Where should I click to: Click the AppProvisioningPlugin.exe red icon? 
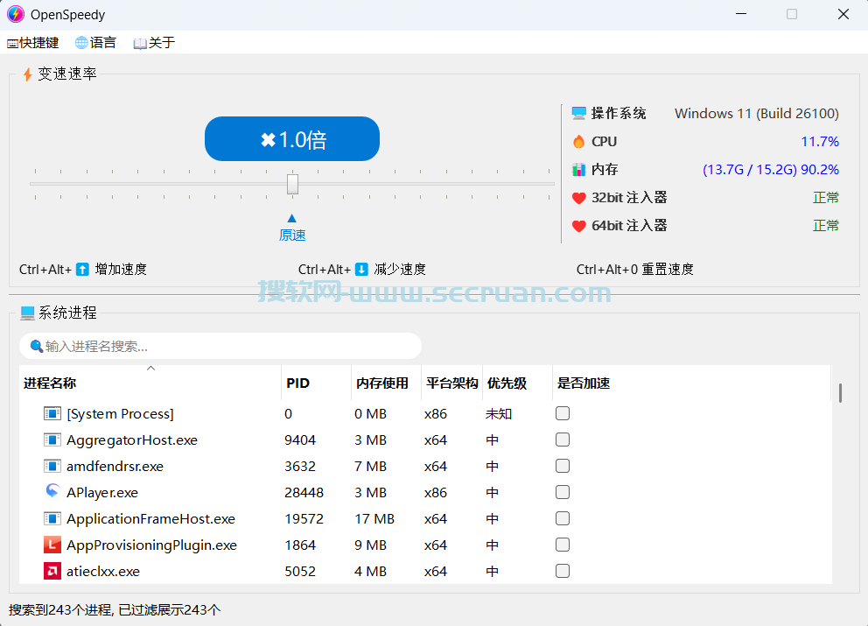pos(52,545)
